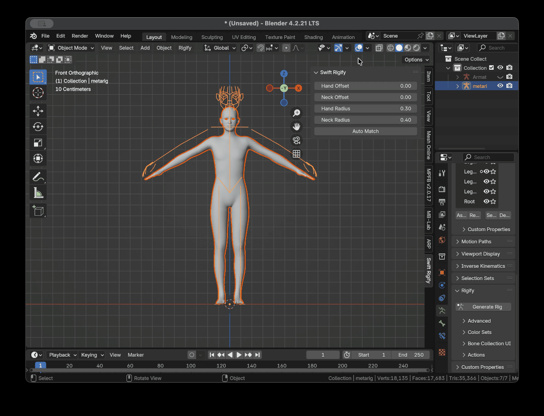Choose the Measure tool
The width and height of the screenshot is (544, 416).
38,193
